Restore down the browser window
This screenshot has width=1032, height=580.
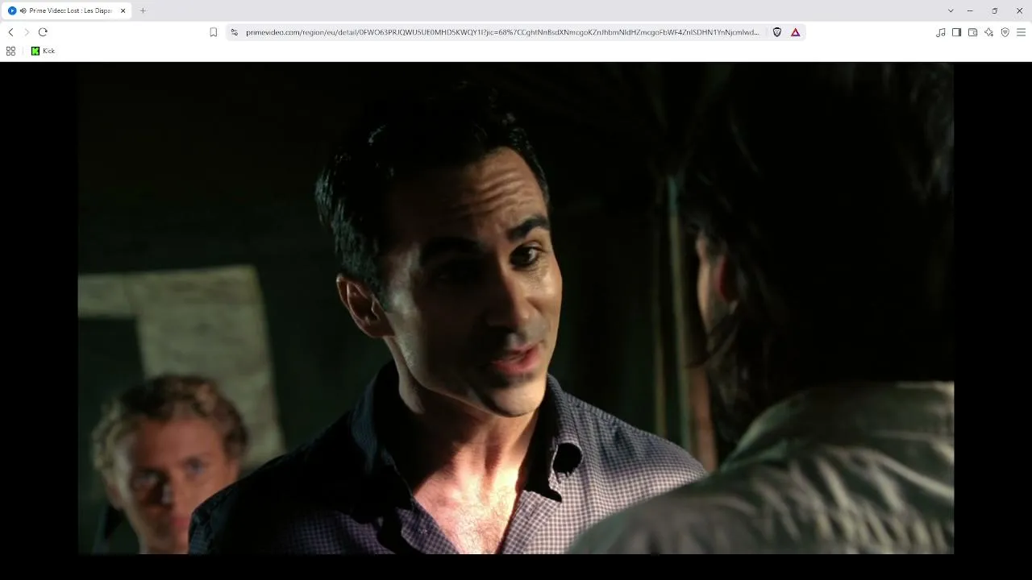tap(994, 10)
